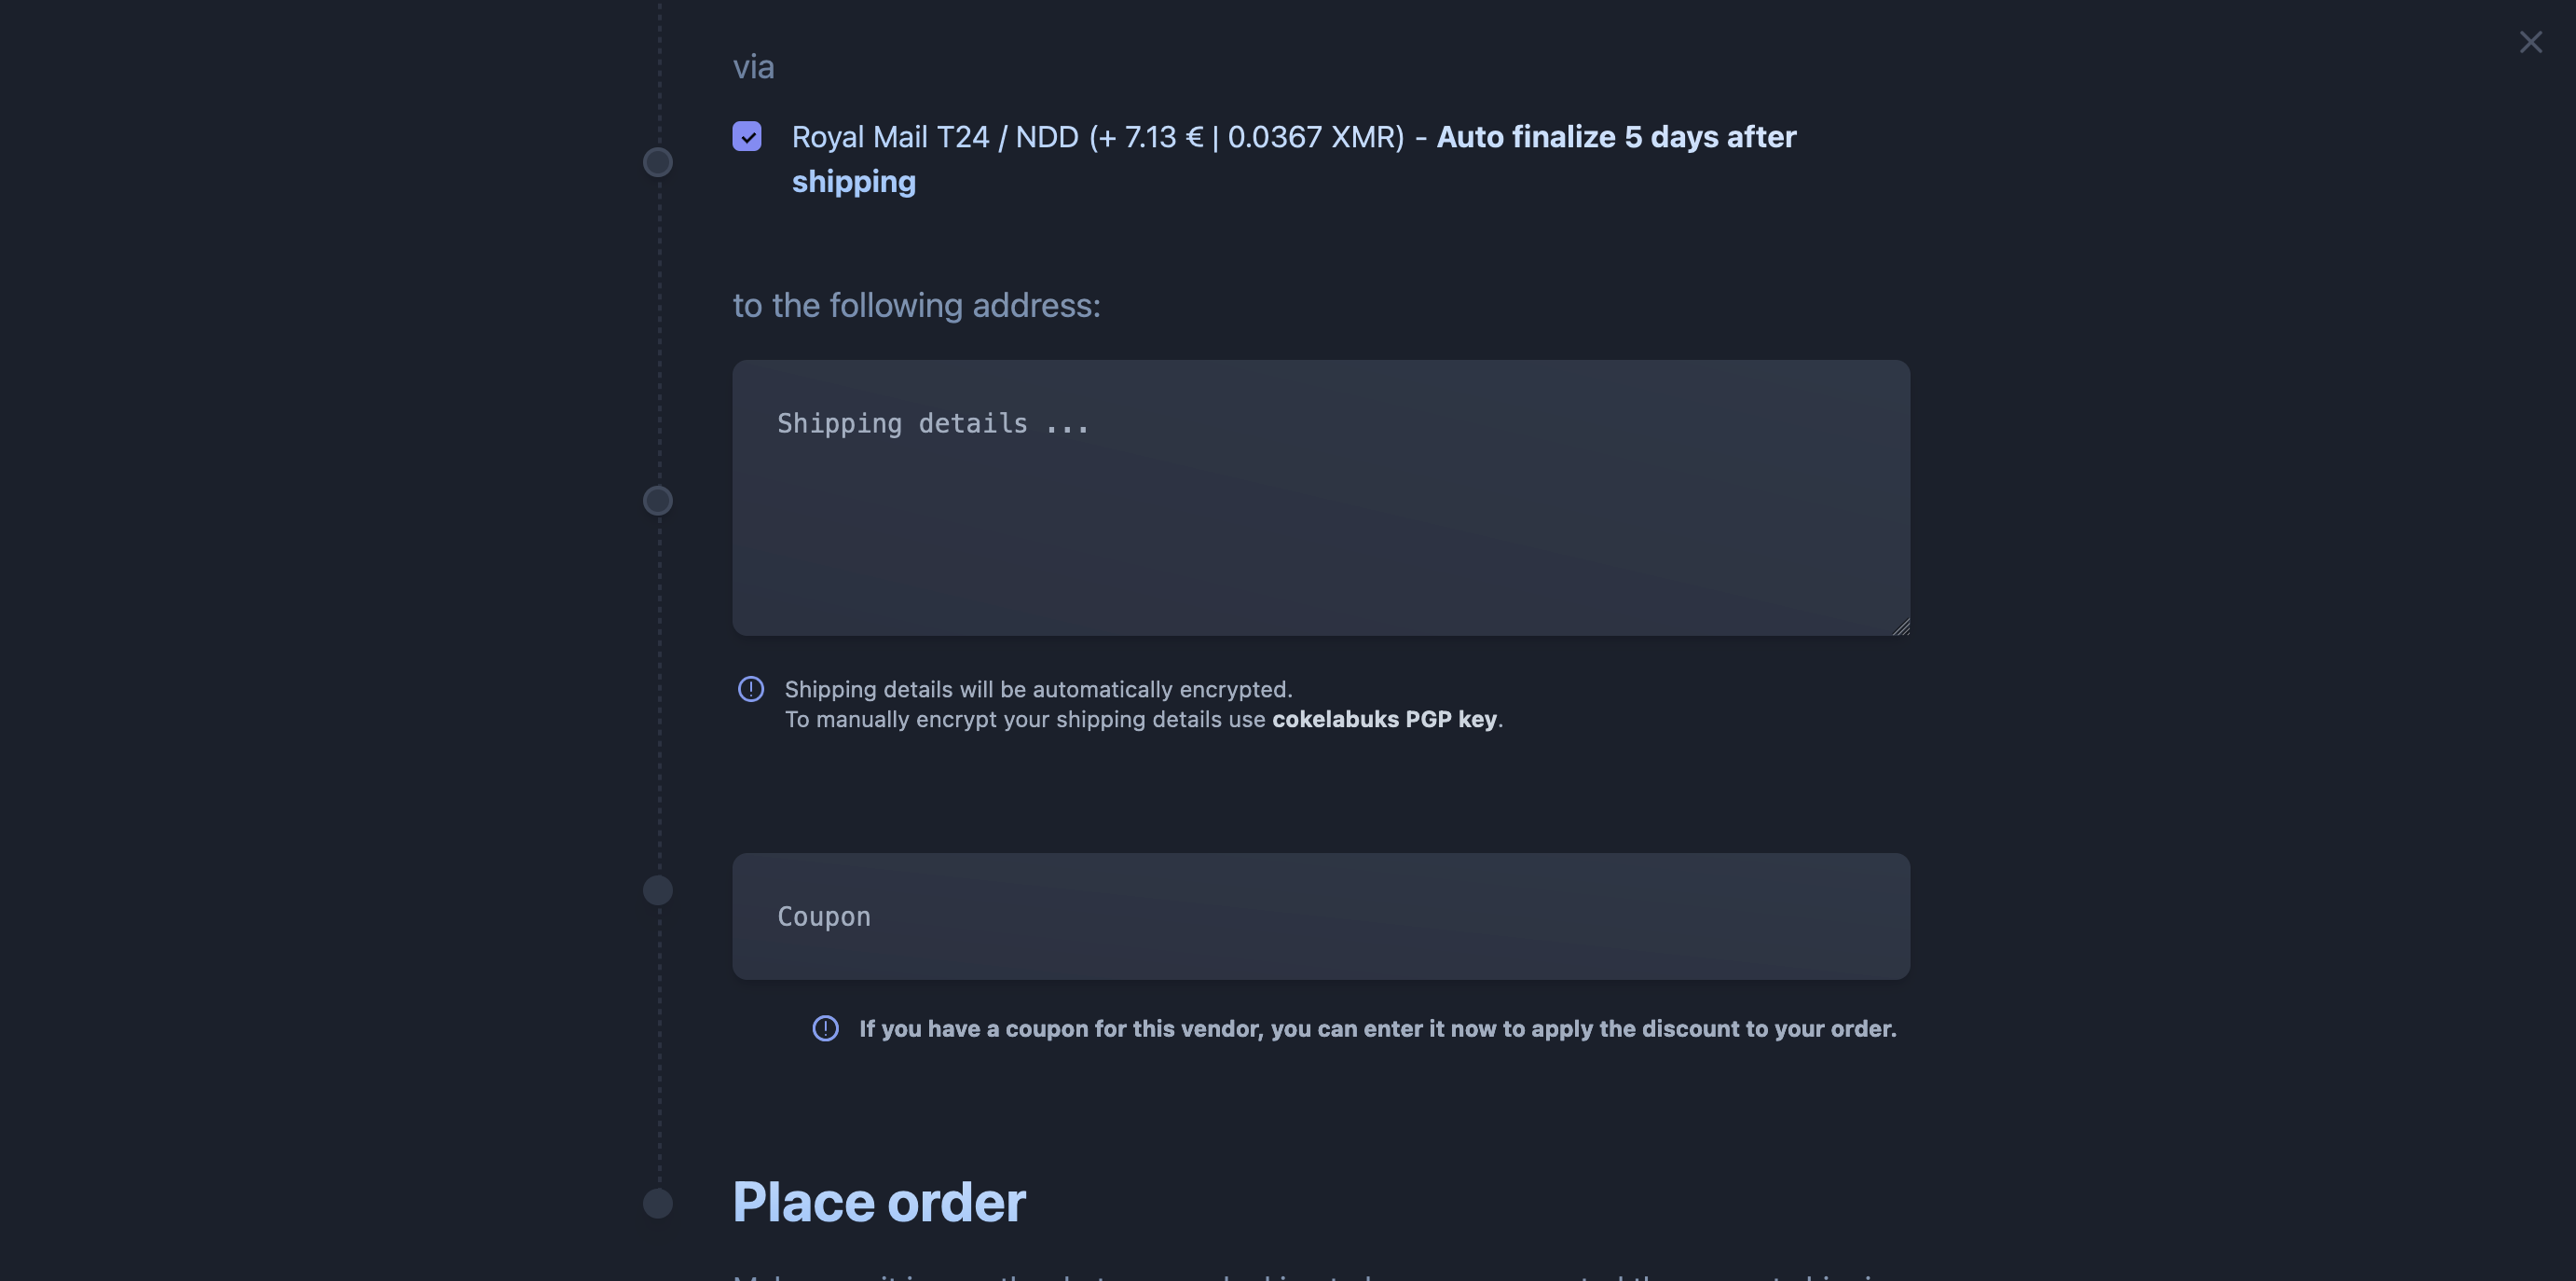Click the 'to the following address:' label
2576x1281 pixels.
917,305
